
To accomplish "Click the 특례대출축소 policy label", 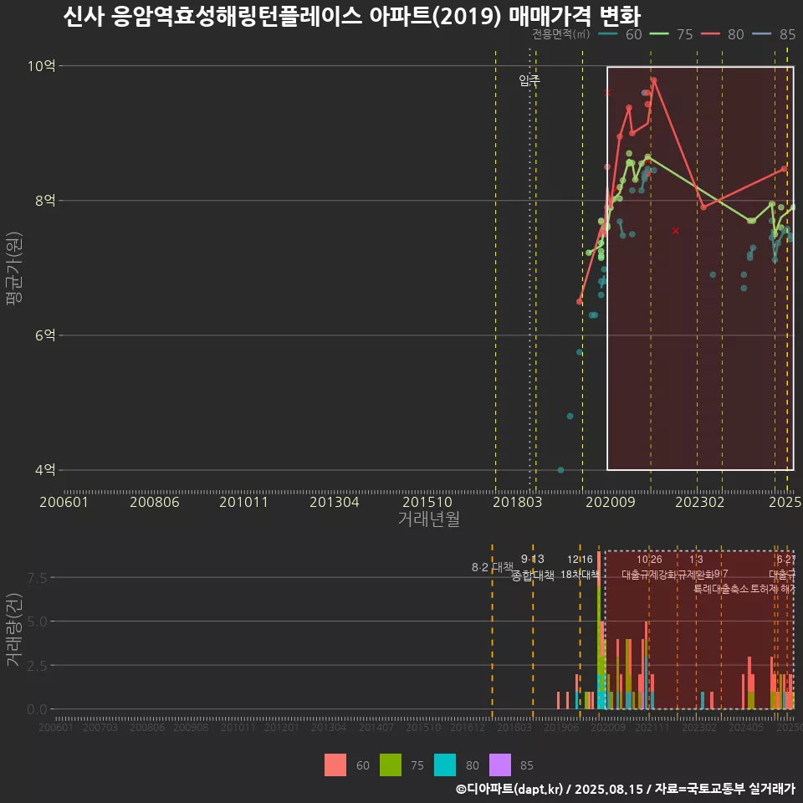I will [721, 589].
